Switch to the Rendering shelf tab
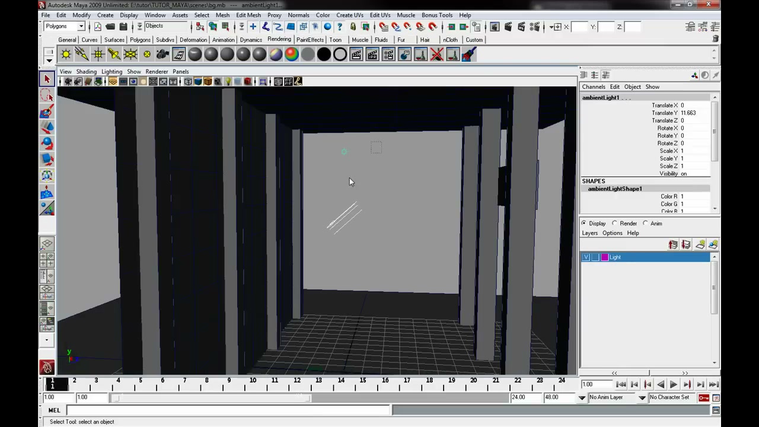The height and width of the screenshot is (427, 759). 279,39
